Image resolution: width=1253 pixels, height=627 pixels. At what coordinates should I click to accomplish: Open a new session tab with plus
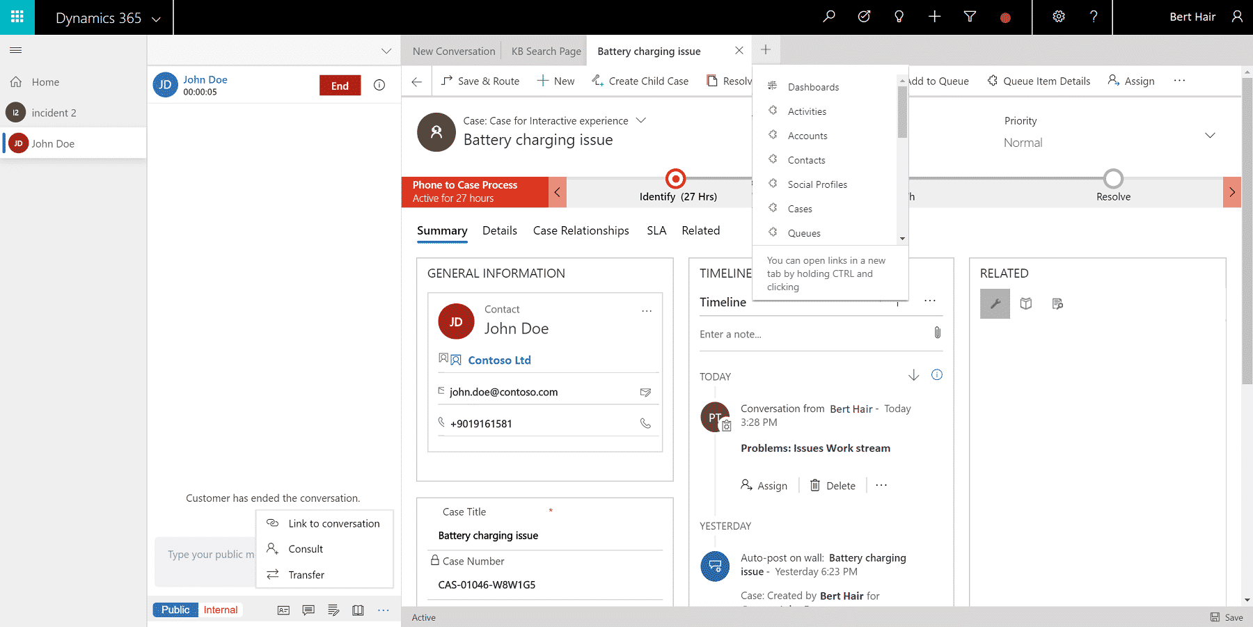(765, 49)
